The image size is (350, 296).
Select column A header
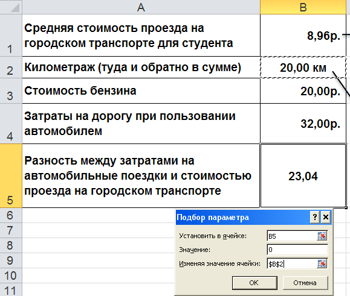(x=141, y=7)
